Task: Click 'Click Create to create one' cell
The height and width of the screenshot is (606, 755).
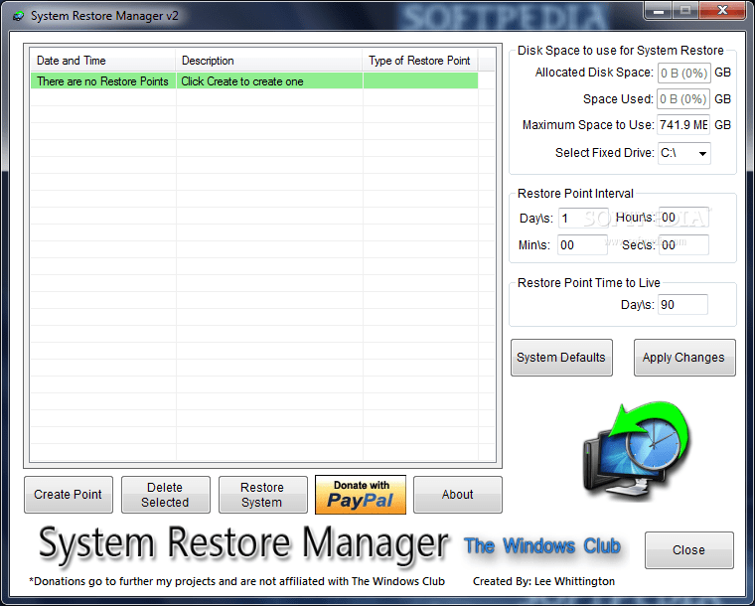Action: (x=269, y=81)
